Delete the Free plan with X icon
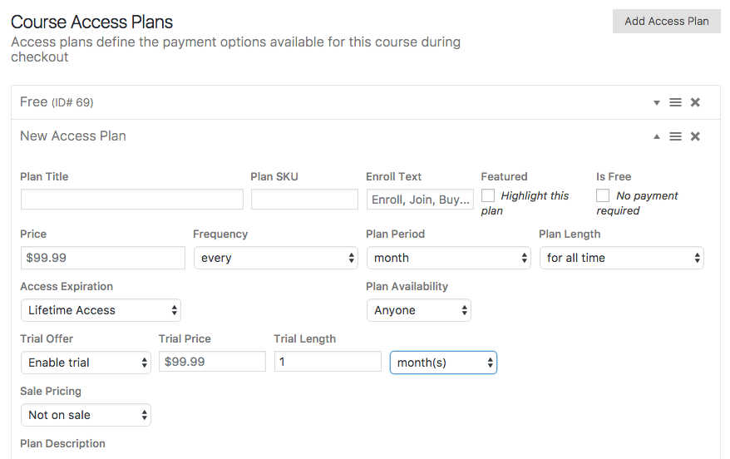Image resolution: width=730 pixels, height=459 pixels. [x=695, y=102]
